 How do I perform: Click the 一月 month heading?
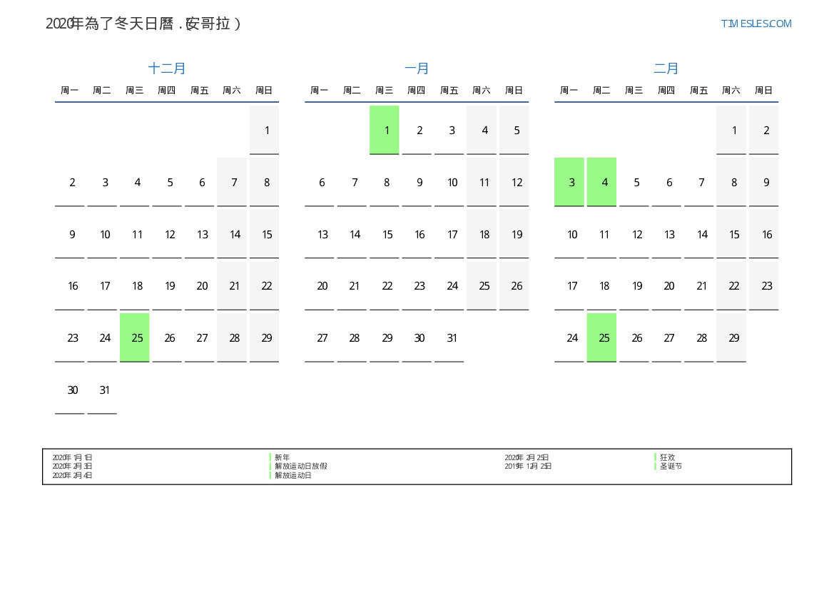(x=417, y=68)
